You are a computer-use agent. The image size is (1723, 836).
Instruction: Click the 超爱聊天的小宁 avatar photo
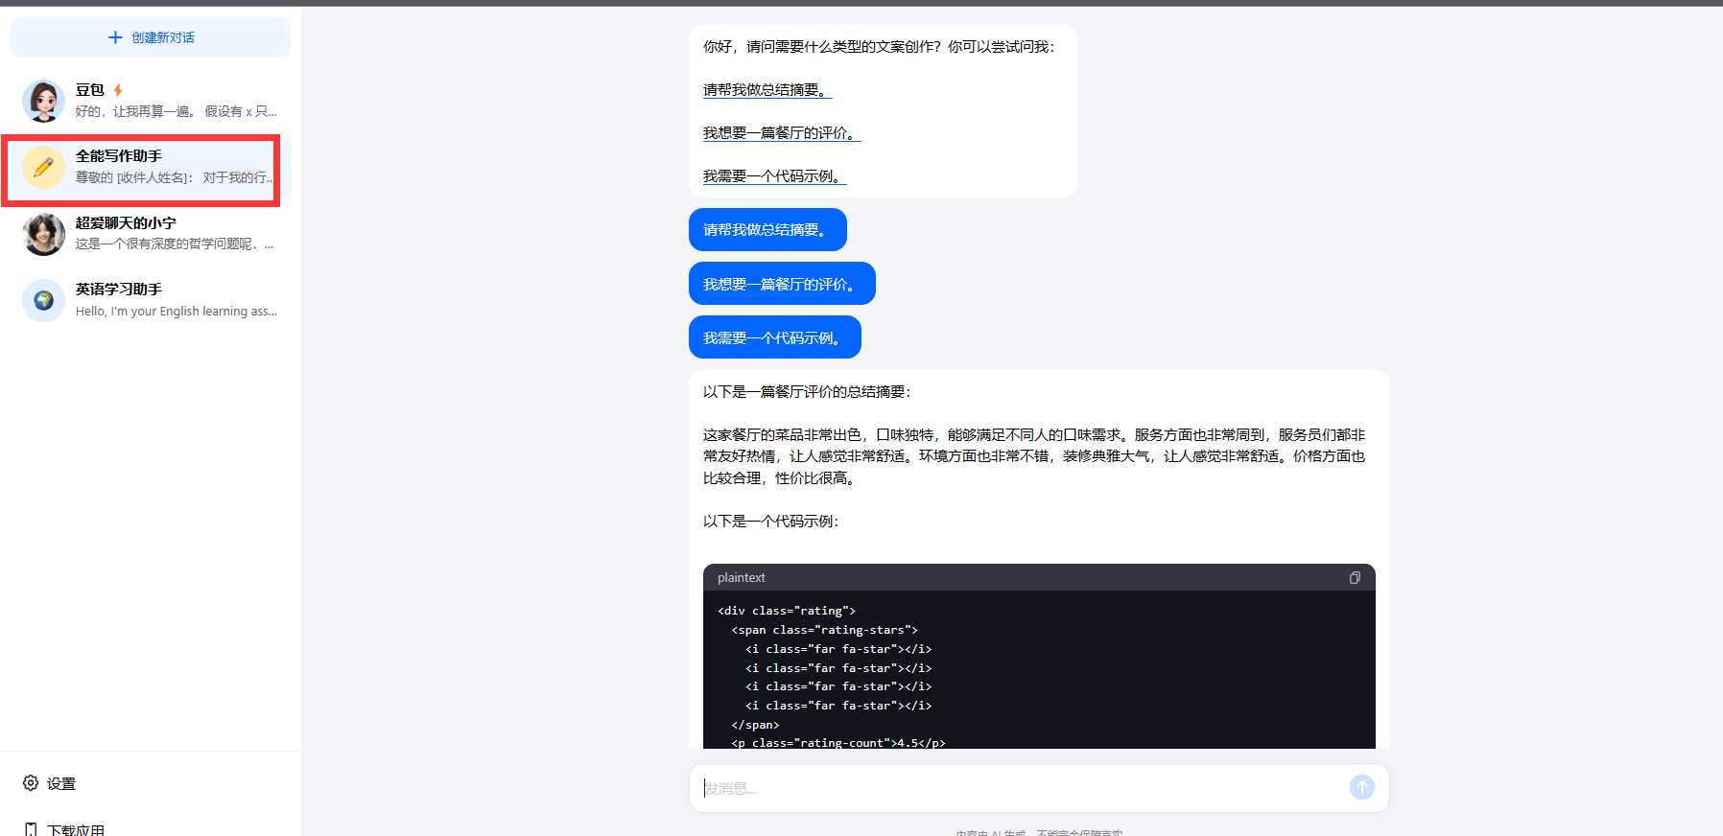tap(43, 234)
